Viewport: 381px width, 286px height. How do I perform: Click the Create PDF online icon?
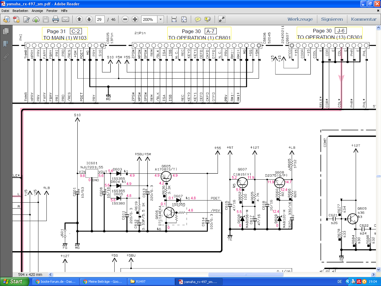pos(7,19)
